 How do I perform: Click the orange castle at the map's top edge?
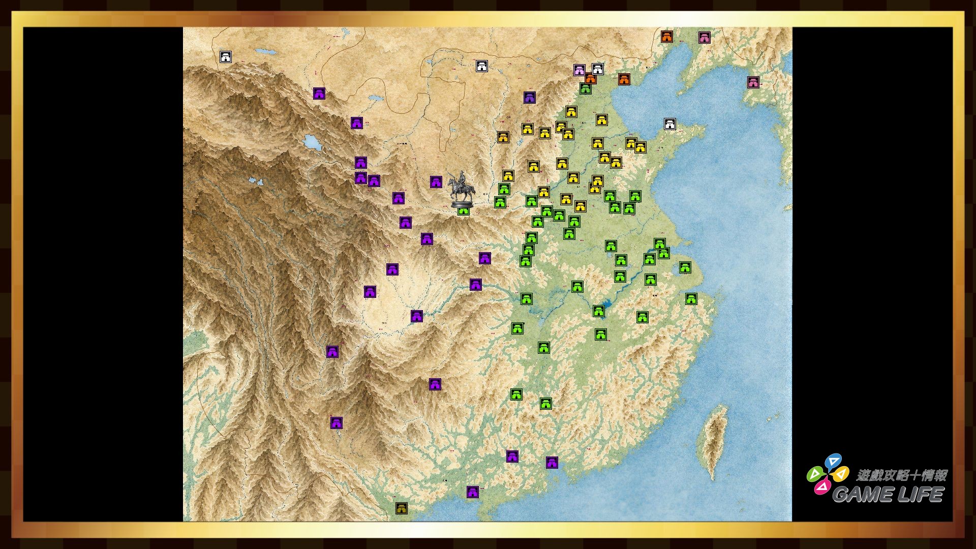(x=667, y=37)
